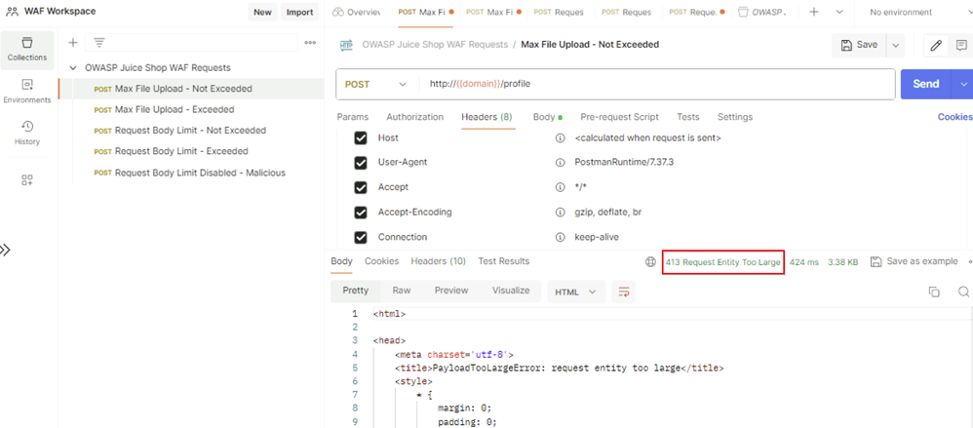
Task: Uncheck the Connection header checkbox
Action: point(361,237)
